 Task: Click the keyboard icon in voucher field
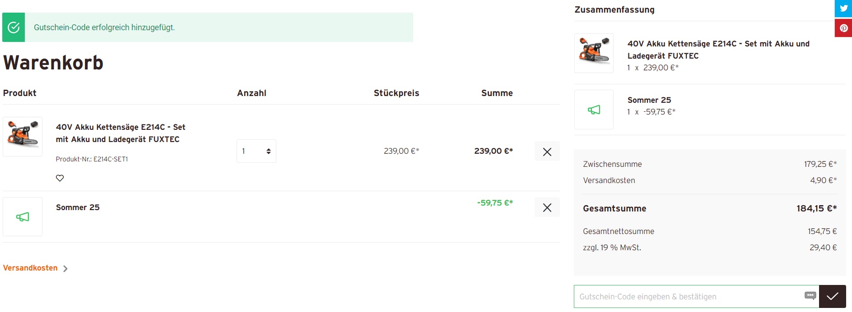coord(810,296)
